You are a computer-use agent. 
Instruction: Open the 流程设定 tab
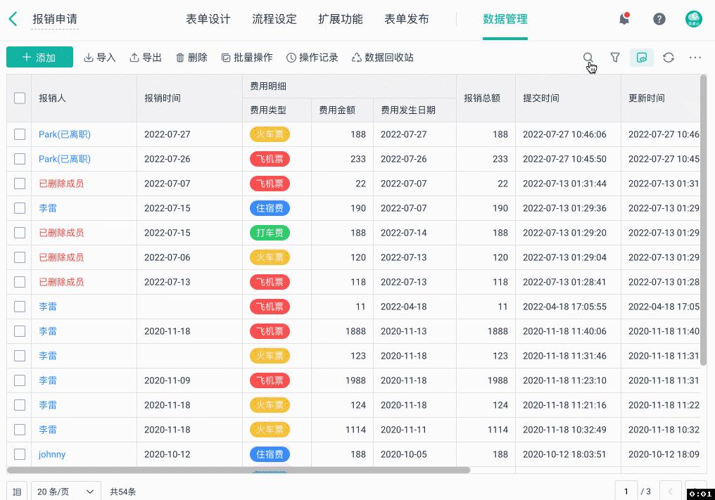pyautogui.click(x=274, y=19)
